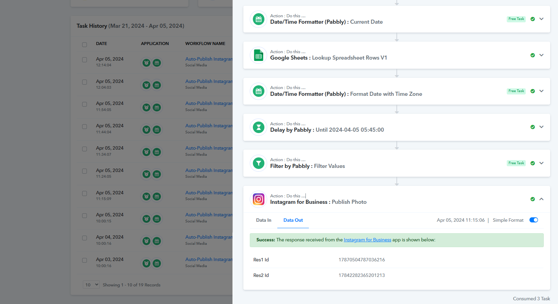This screenshot has width=558, height=304.
Task: Click the success checkmark on Delay by Pabbly step
Action: point(533,127)
